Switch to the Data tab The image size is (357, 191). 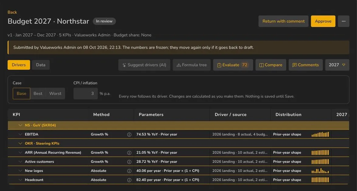[41, 65]
